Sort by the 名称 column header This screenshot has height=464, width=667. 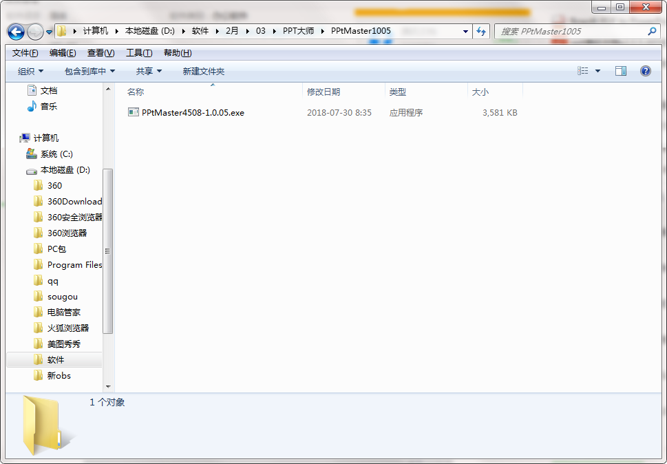[136, 92]
